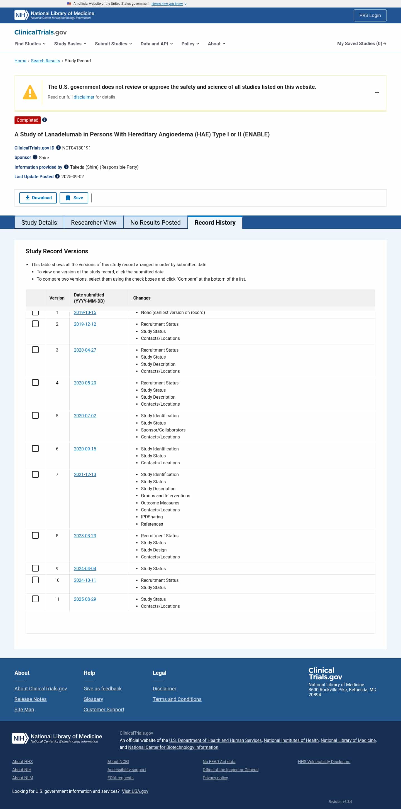Check the box for version 2
Screen dimensions: 401x809
(x=36, y=324)
